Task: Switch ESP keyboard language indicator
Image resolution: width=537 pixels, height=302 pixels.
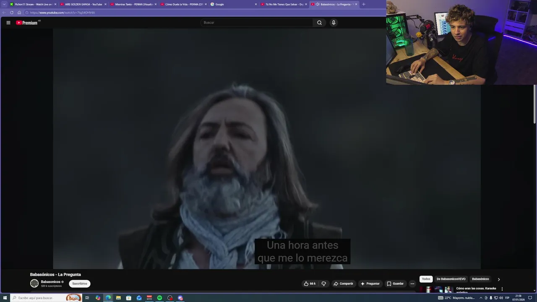Action: (507, 298)
